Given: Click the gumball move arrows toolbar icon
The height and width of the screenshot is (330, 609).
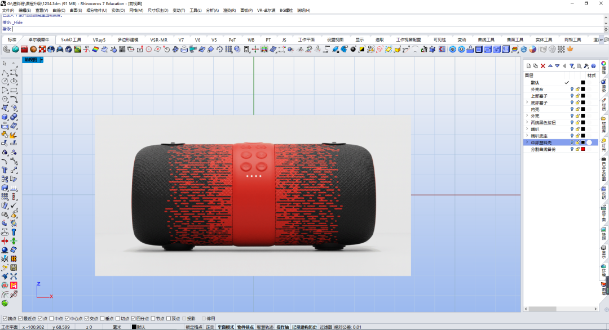Looking at the screenshot, I should 255,49.
